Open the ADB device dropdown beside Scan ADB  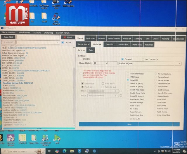pos(38,37)
